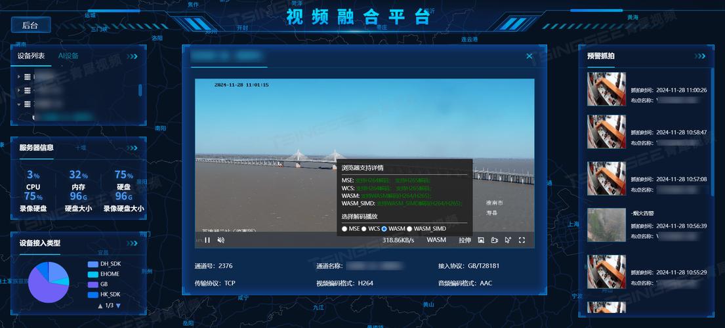Click the 烟火告警 alert title

coord(642,213)
